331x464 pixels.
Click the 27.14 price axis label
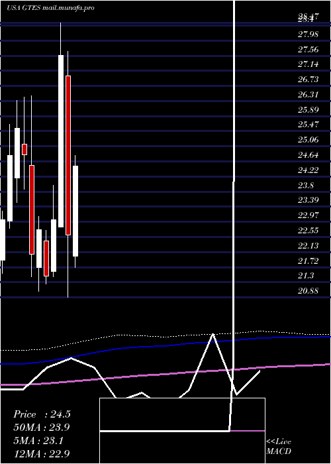[x=308, y=64]
